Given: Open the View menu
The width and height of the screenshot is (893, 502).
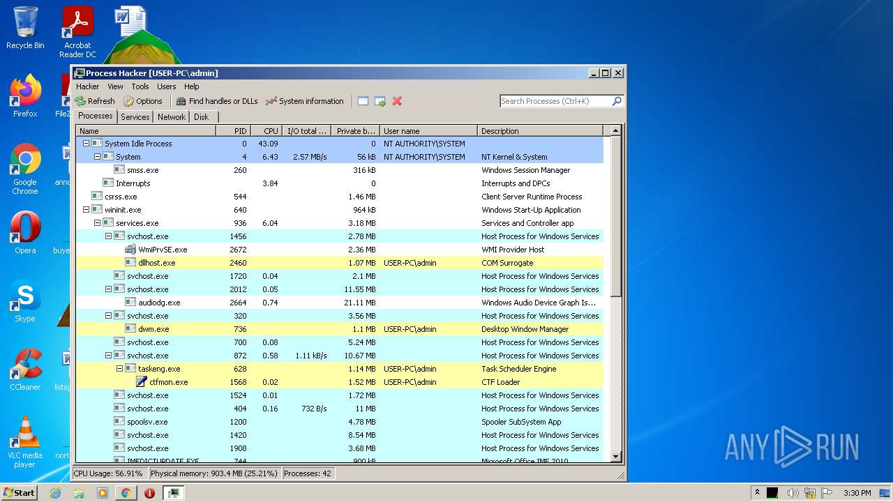Looking at the screenshot, I should [x=115, y=86].
